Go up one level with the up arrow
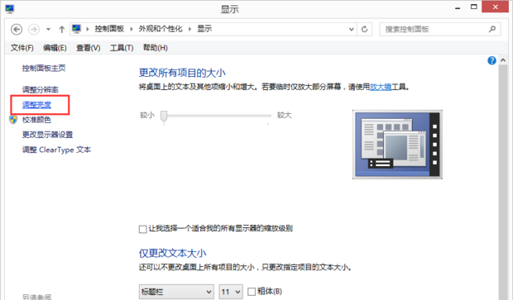Image resolution: width=513 pixels, height=300 pixels. [61, 30]
